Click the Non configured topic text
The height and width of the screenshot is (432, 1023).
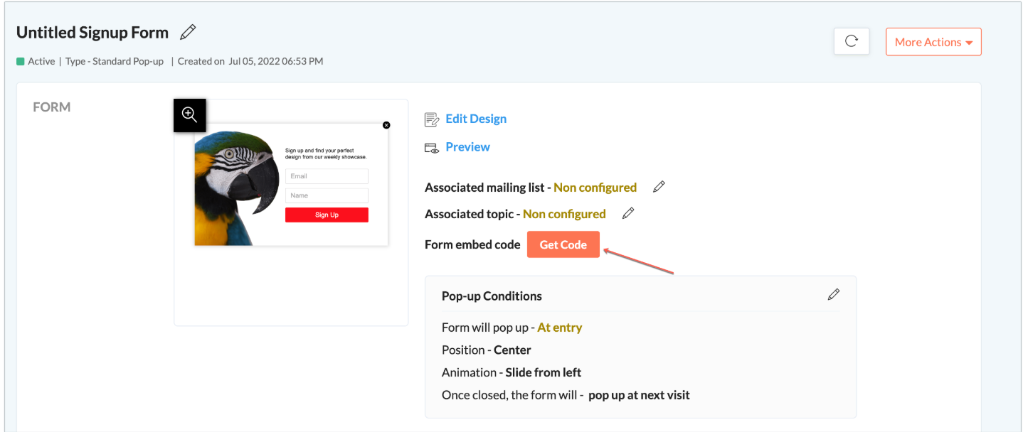[x=564, y=214]
